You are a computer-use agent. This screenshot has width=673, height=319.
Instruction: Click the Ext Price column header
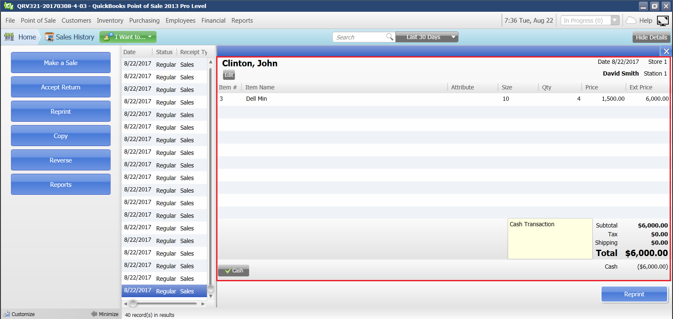[x=648, y=87]
